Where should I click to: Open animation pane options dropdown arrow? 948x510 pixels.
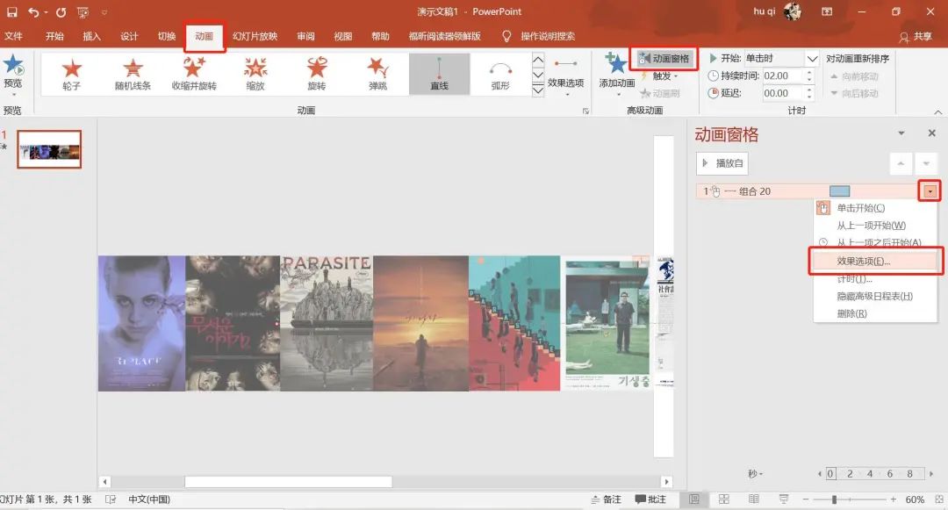click(x=901, y=133)
